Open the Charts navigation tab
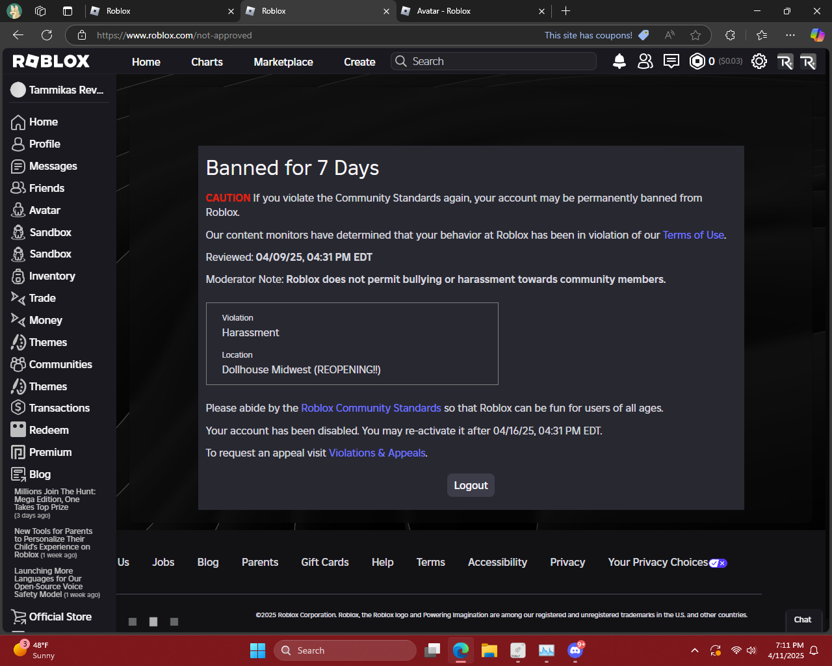This screenshot has width=832, height=666. [x=207, y=62]
